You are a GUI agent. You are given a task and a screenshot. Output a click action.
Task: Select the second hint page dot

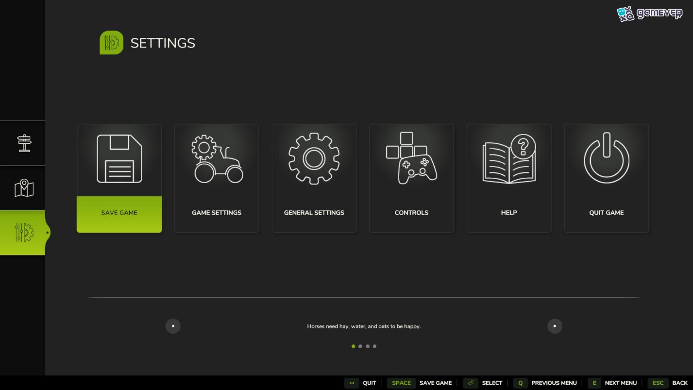point(360,346)
